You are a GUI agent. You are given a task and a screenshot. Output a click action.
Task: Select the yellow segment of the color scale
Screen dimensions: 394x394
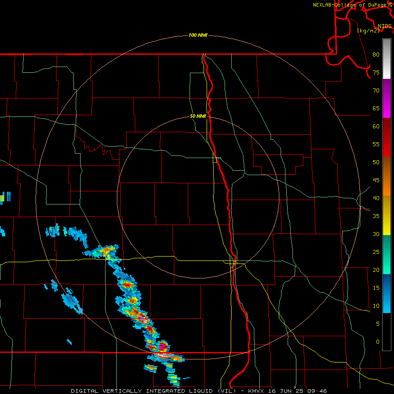(387, 215)
